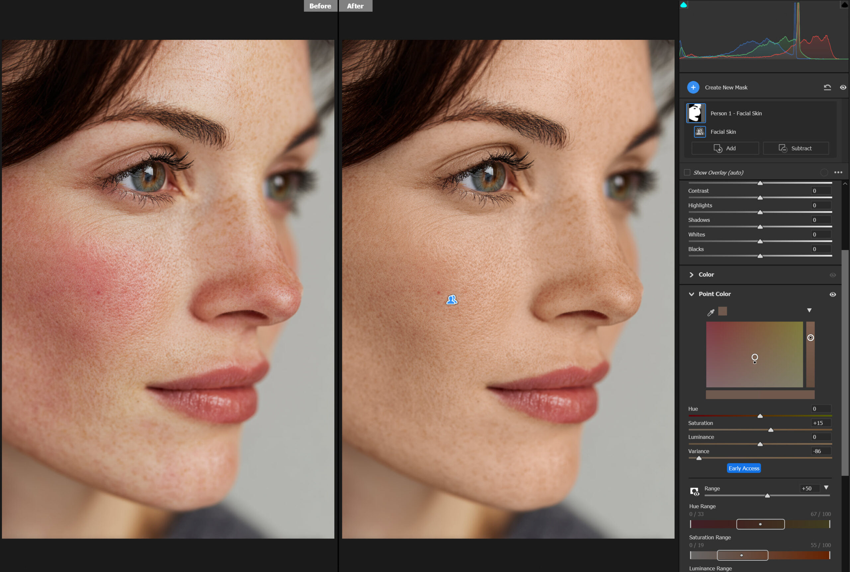Open the Point Color disclosure triangle menu
This screenshot has height=572, width=850.
[809, 310]
